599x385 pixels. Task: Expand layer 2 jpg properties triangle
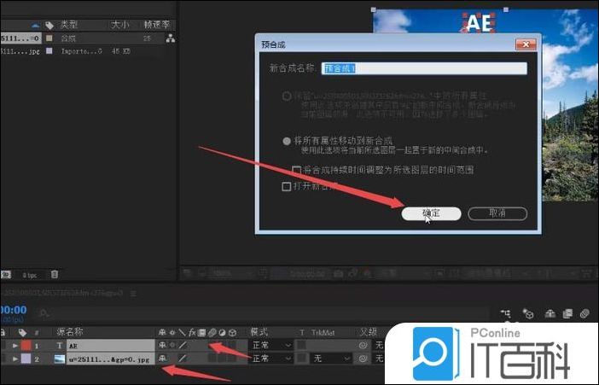click(x=15, y=359)
